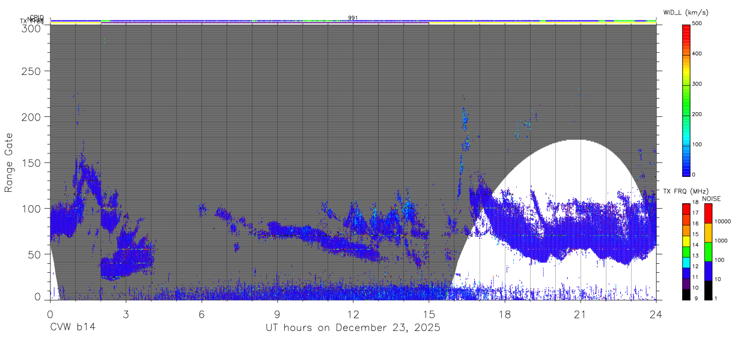Click the y-axis tick label 250
Viewport: 738px width, 340px height.
pyautogui.click(x=31, y=71)
